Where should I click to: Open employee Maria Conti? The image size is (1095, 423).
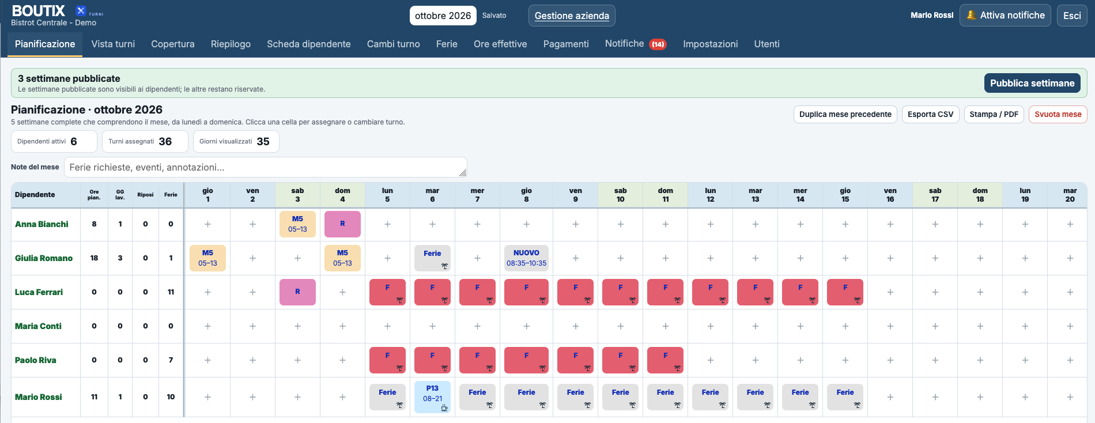click(x=38, y=326)
